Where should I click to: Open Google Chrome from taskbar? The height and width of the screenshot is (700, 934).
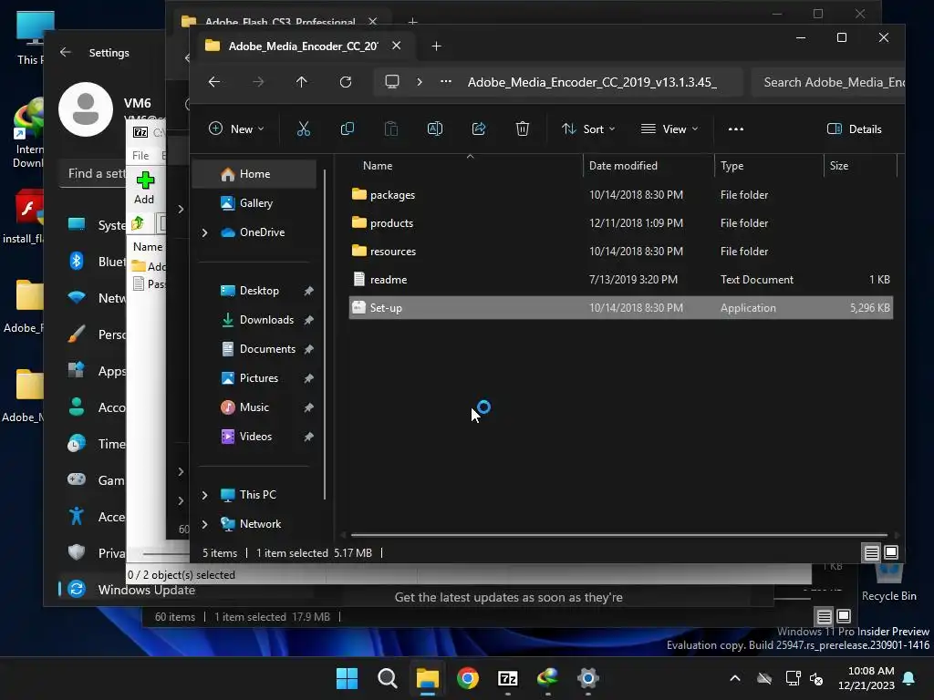click(468, 678)
